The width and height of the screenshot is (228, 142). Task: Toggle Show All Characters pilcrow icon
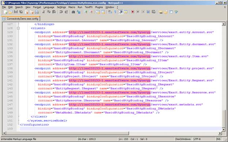click(x=115, y=12)
